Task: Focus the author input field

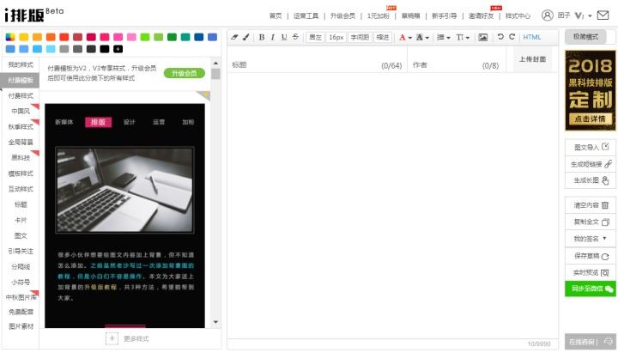Action: 456,65
